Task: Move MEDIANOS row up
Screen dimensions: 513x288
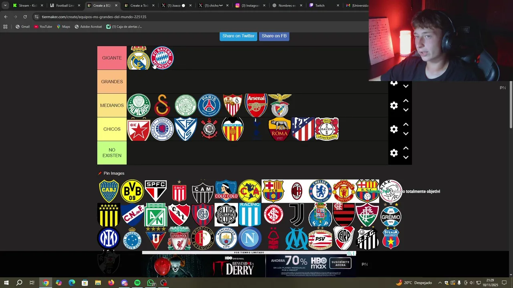Action: coord(406,101)
